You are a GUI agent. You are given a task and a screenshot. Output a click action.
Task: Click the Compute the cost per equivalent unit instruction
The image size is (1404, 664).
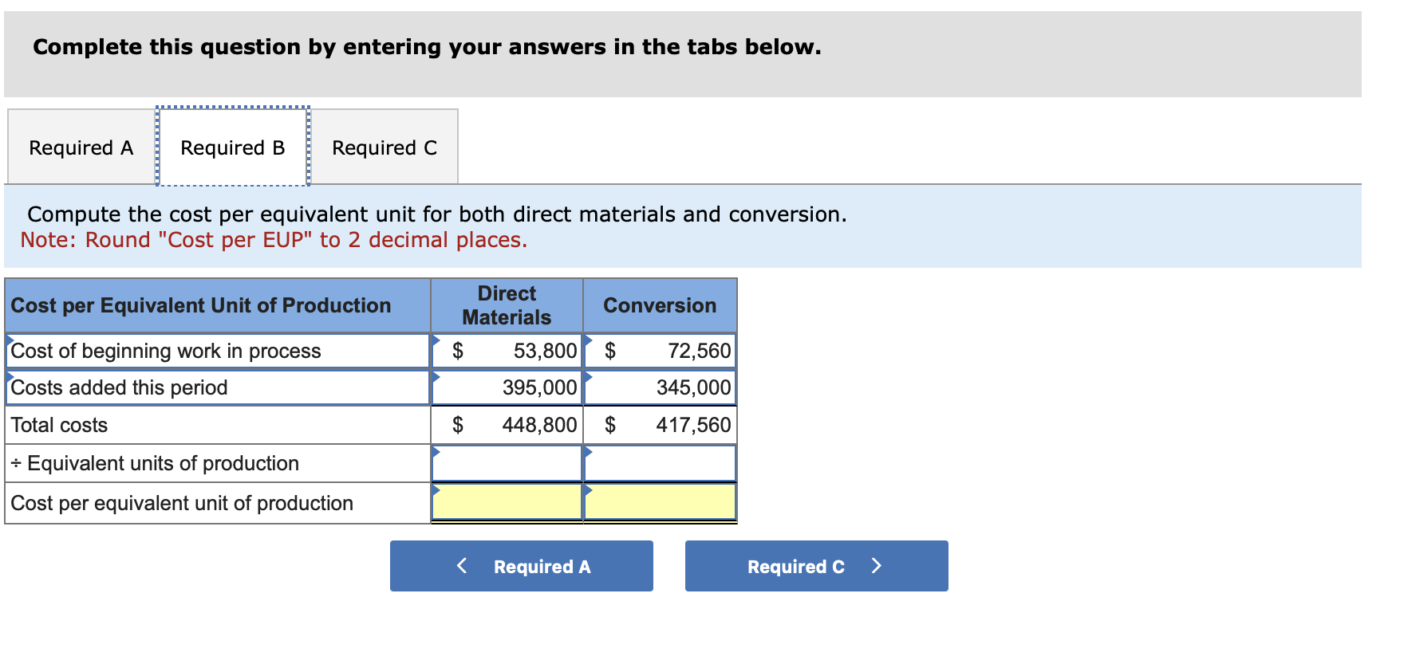point(437,214)
